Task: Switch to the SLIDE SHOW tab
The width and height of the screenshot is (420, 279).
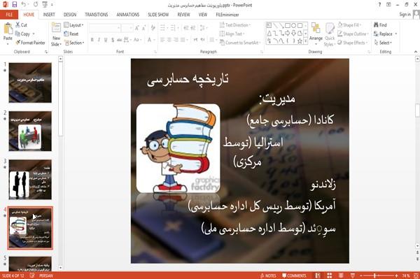Action: point(158,15)
